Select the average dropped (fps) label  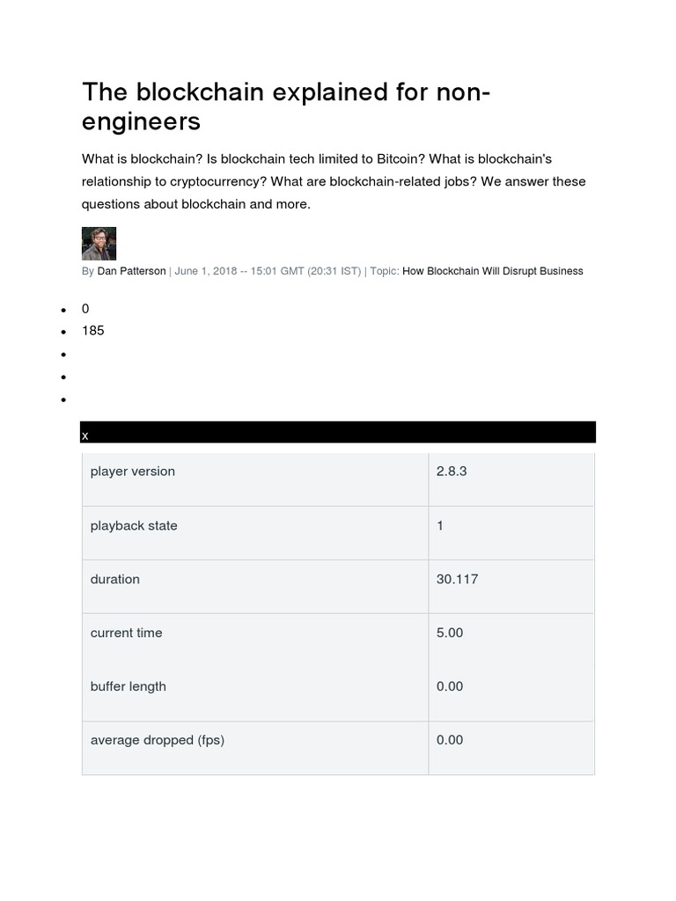pos(158,741)
